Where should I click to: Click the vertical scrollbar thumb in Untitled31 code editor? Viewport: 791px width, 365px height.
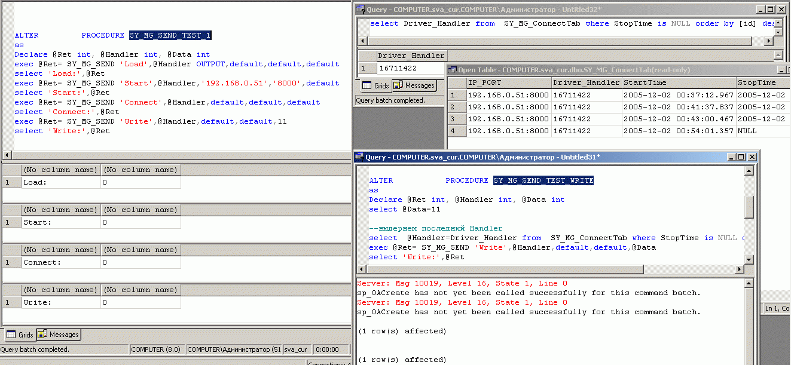tap(750, 207)
